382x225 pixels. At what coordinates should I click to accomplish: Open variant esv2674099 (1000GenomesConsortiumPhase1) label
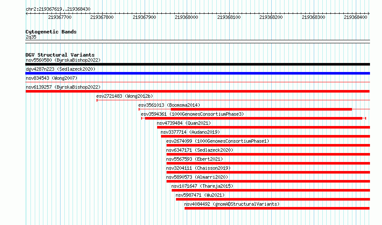pyautogui.click(x=218, y=141)
